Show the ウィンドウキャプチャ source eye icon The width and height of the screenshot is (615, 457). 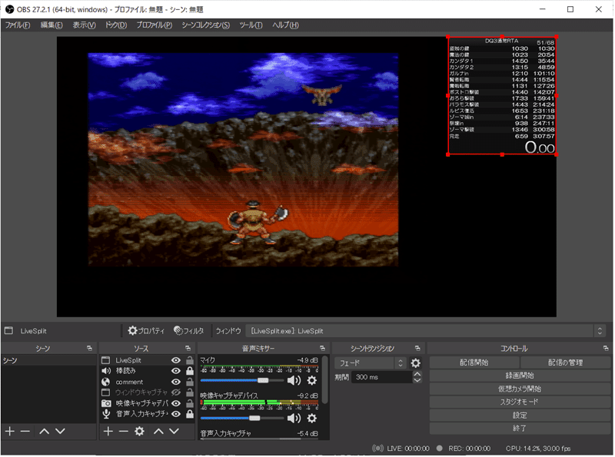click(176, 393)
